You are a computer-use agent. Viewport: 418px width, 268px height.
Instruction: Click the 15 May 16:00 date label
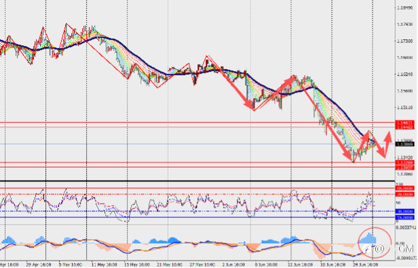click(137, 265)
